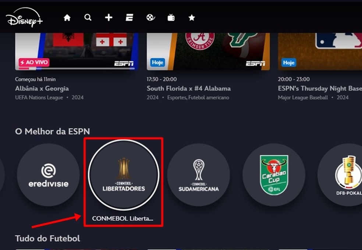
Task: Click the Tudo do Futebol section title
Action: [47, 238]
